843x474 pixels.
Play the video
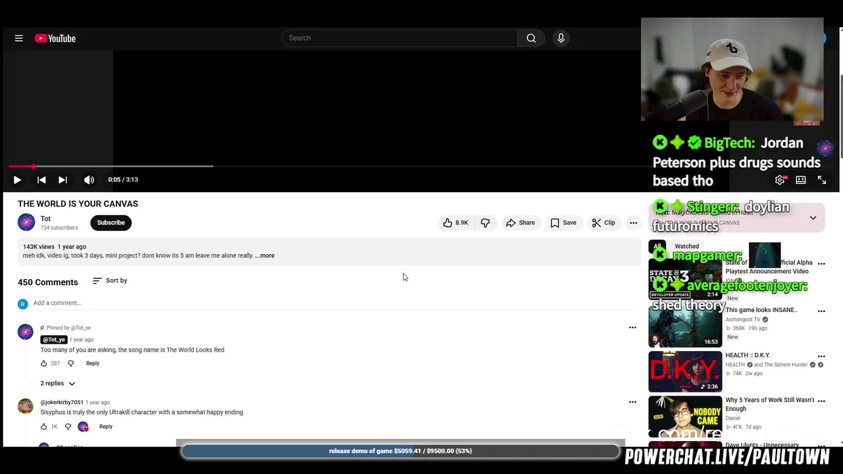click(17, 180)
